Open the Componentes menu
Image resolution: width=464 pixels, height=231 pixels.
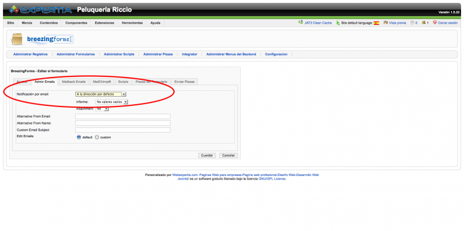coord(77,23)
